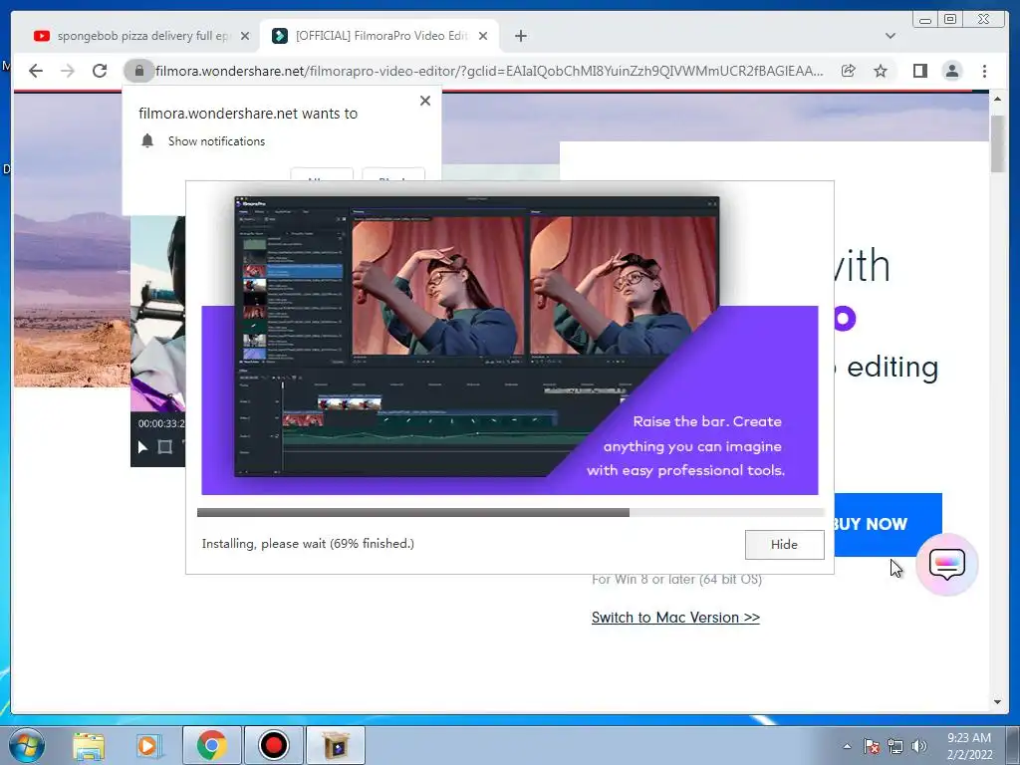Open network status tray icon
The image size is (1020, 765).
click(x=895, y=746)
